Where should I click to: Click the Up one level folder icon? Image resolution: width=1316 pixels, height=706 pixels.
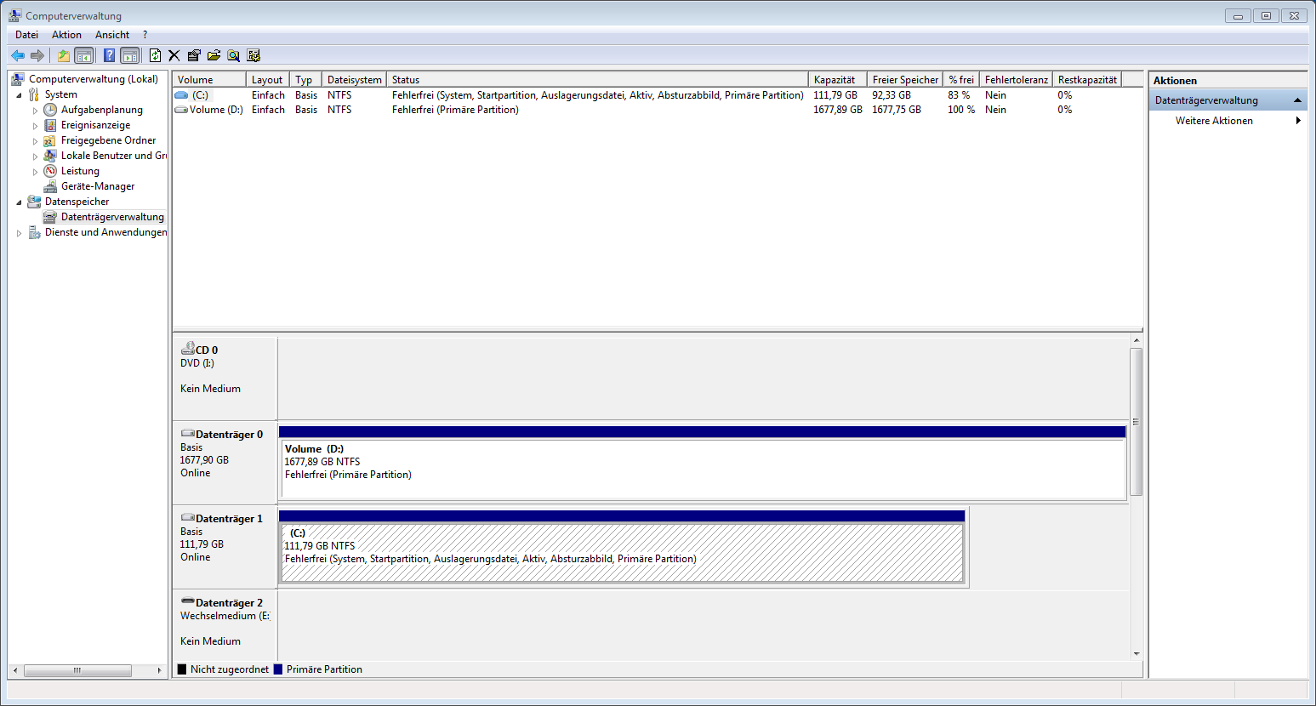pyautogui.click(x=63, y=55)
